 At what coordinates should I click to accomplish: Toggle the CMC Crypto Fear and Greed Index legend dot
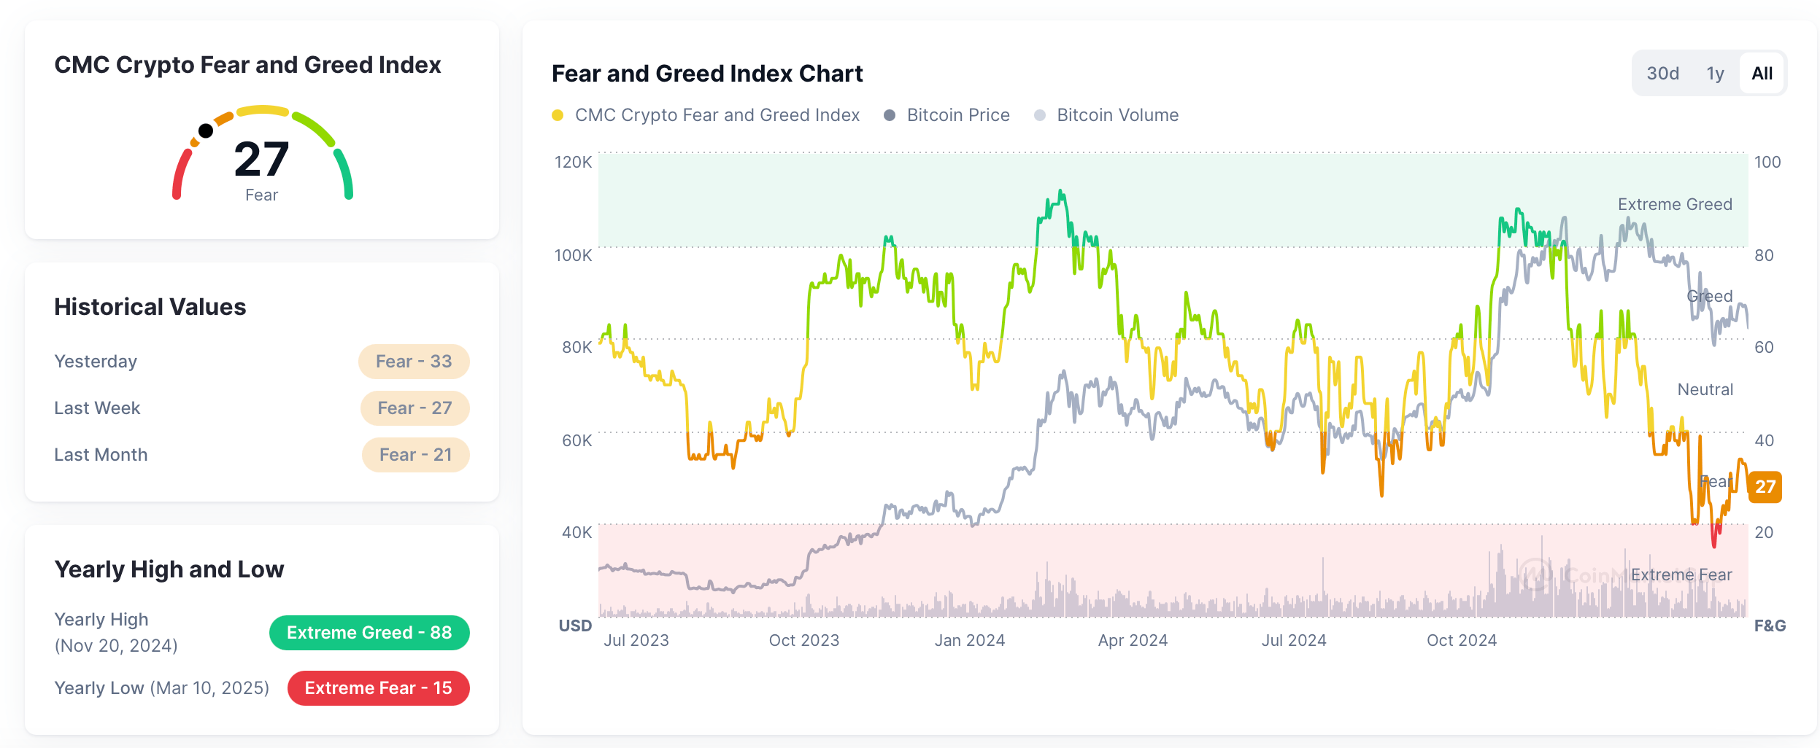tap(559, 114)
